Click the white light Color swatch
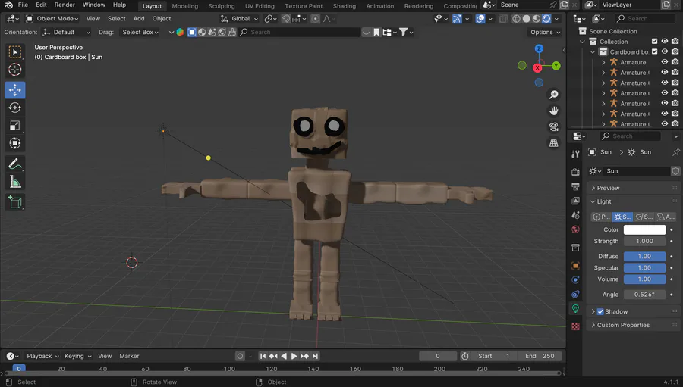683x387 pixels. click(x=644, y=229)
